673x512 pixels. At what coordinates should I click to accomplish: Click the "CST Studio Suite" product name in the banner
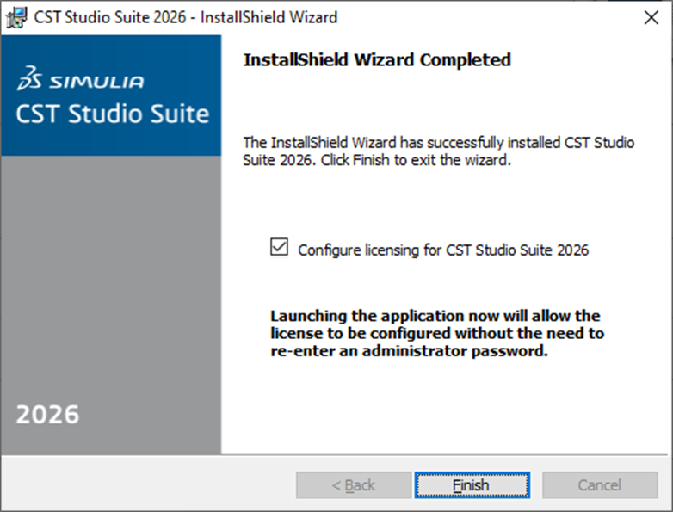coord(112,114)
